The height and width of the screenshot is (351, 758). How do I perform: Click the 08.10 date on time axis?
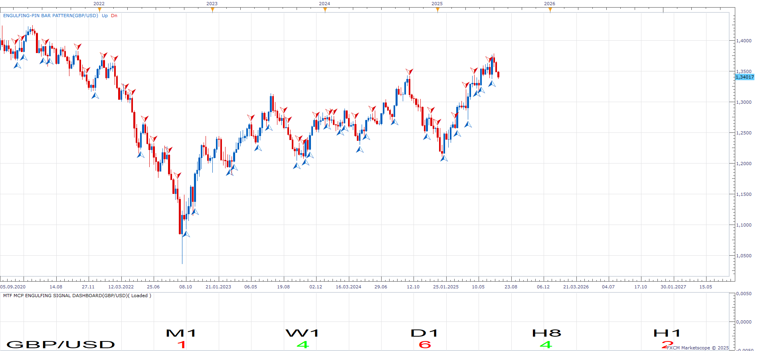186,287
